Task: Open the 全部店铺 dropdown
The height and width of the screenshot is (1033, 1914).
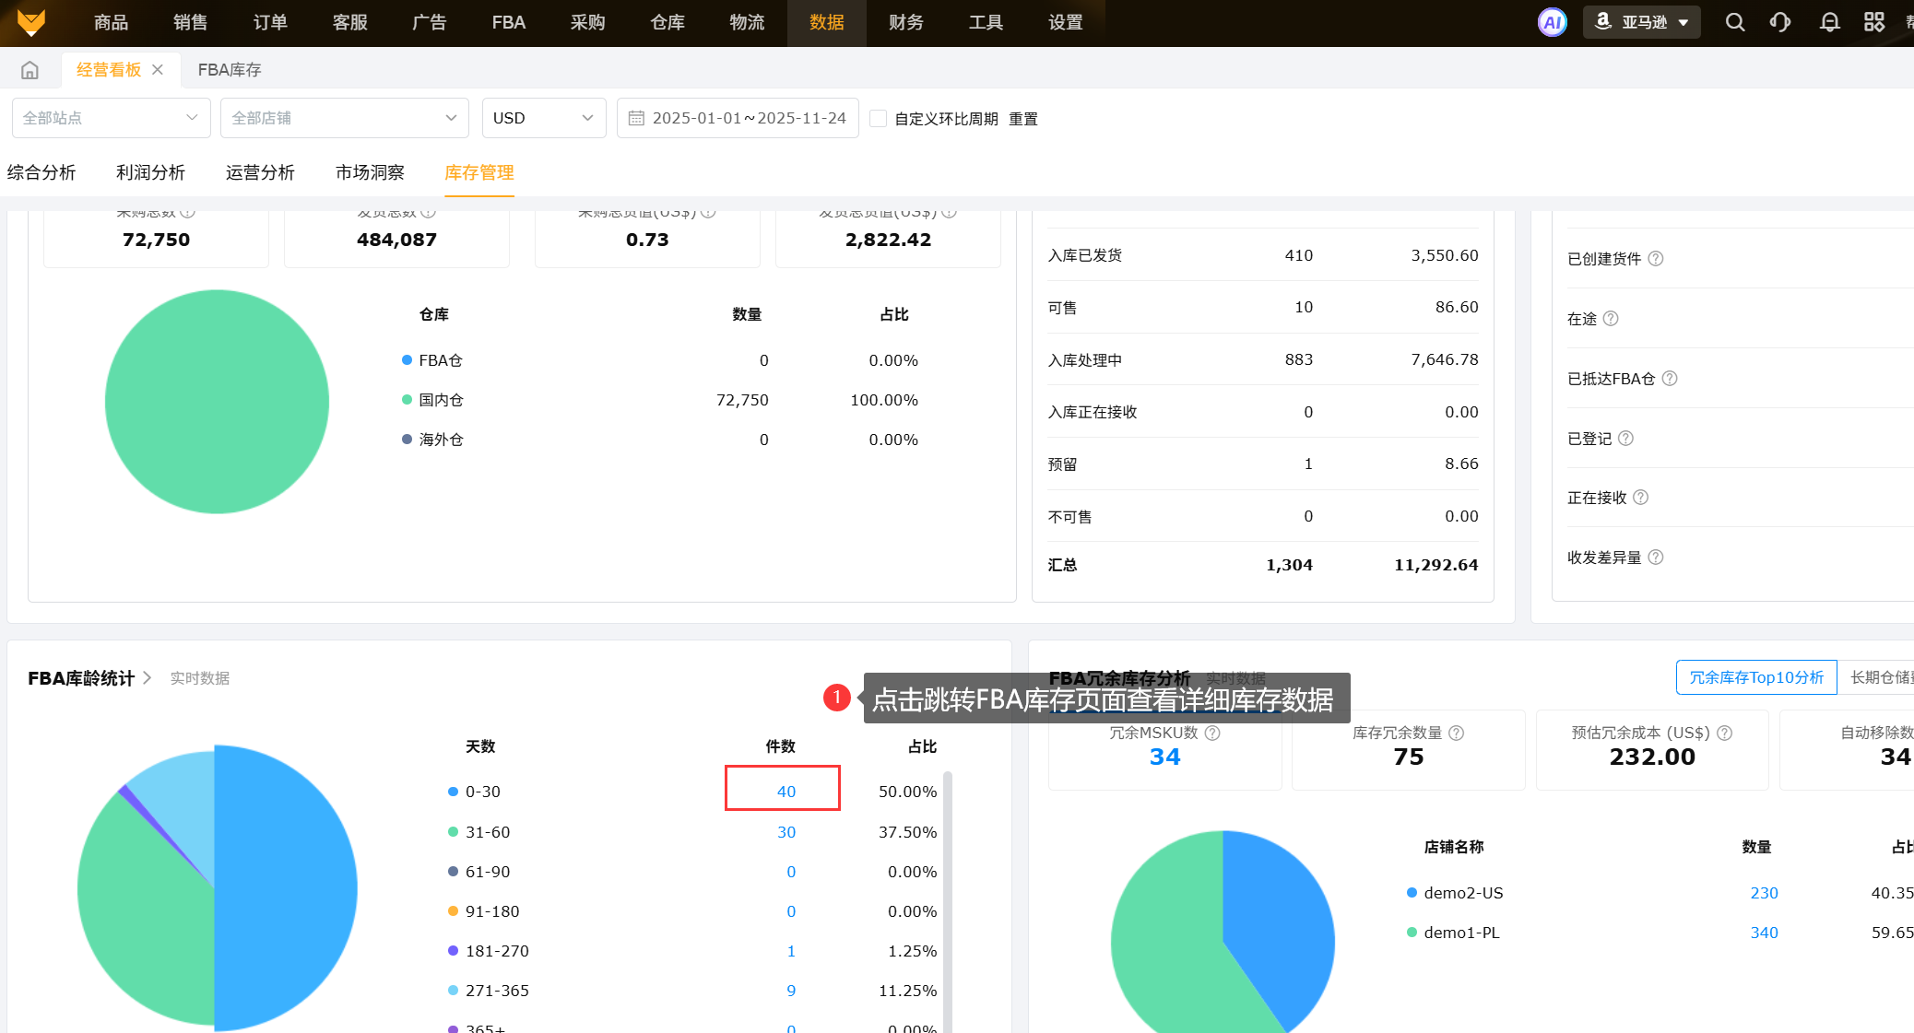Action: tap(344, 118)
